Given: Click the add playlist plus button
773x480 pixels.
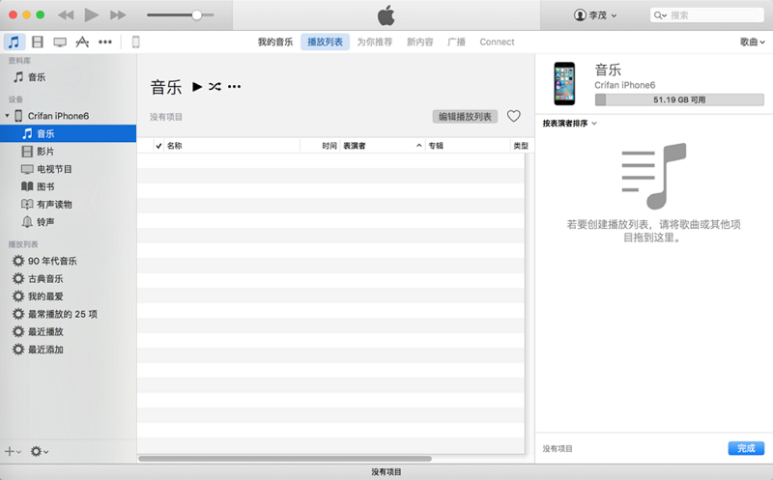Looking at the screenshot, I should (x=13, y=451).
